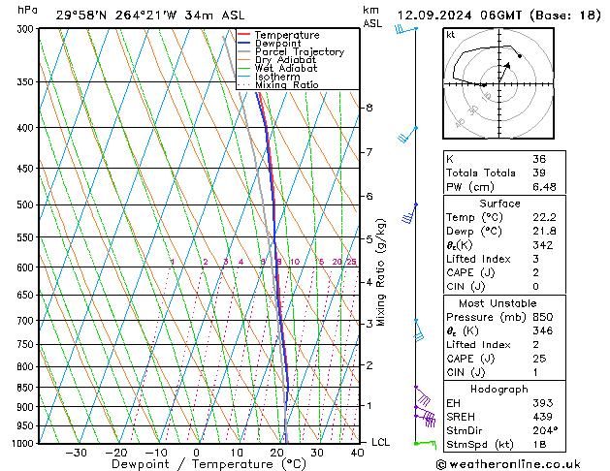Click the 'kt' label in the hodograph
The height and width of the screenshot is (471, 610).
[x=451, y=35]
